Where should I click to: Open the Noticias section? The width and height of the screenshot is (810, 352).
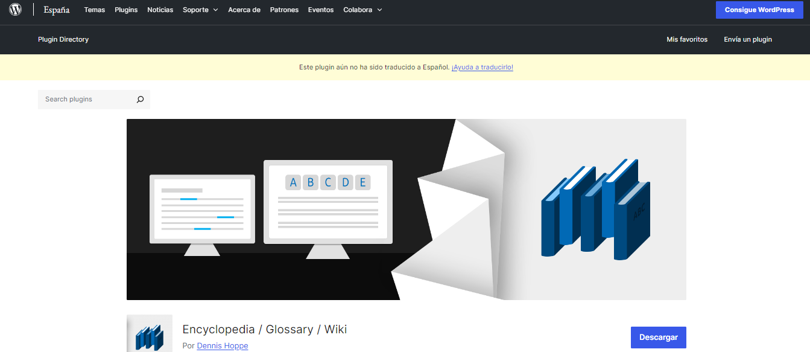(x=160, y=10)
